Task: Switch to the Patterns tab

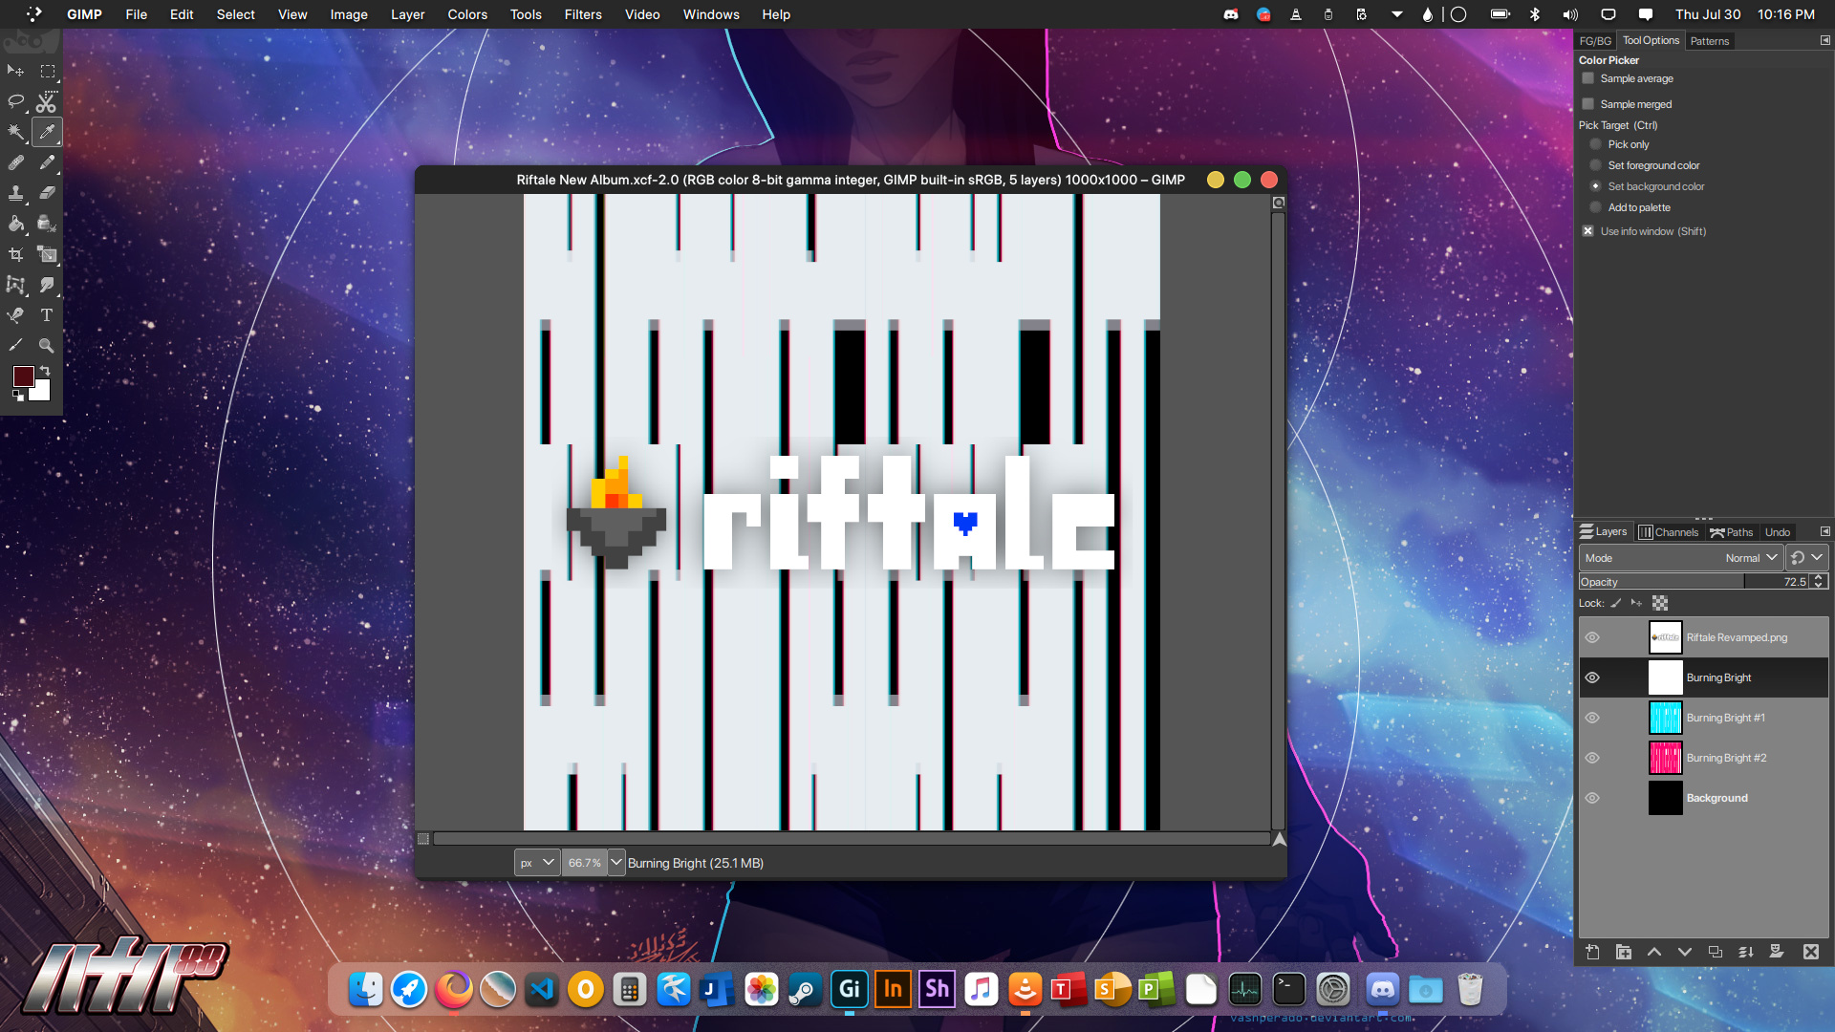Action: pyautogui.click(x=1709, y=41)
